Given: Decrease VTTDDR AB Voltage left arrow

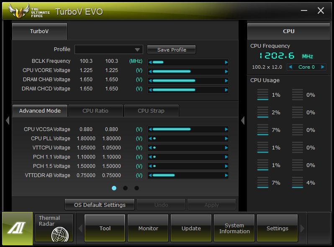Looking at the screenshot, I should (x=150, y=175).
